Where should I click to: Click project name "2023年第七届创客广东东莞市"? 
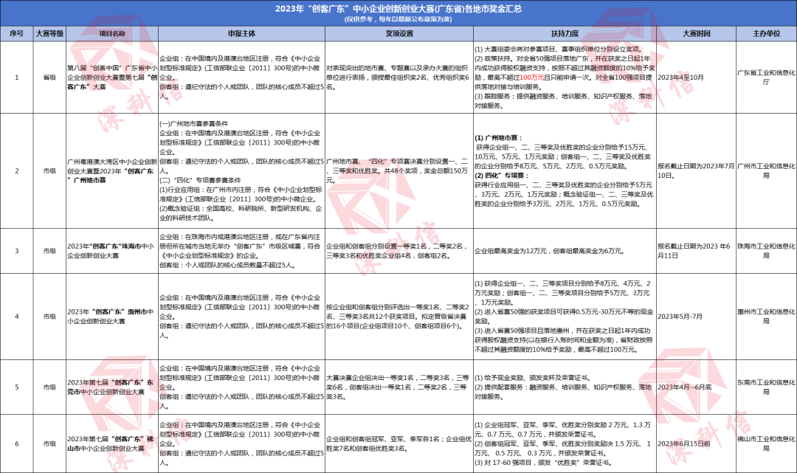tap(112, 387)
